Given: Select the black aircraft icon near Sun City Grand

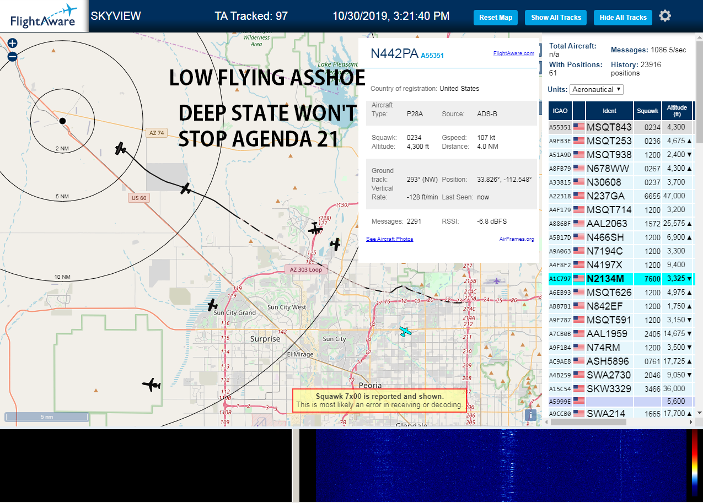Looking at the screenshot, I should tap(212, 305).
